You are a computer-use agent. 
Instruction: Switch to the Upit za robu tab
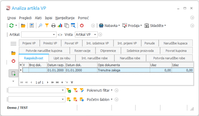62,58
